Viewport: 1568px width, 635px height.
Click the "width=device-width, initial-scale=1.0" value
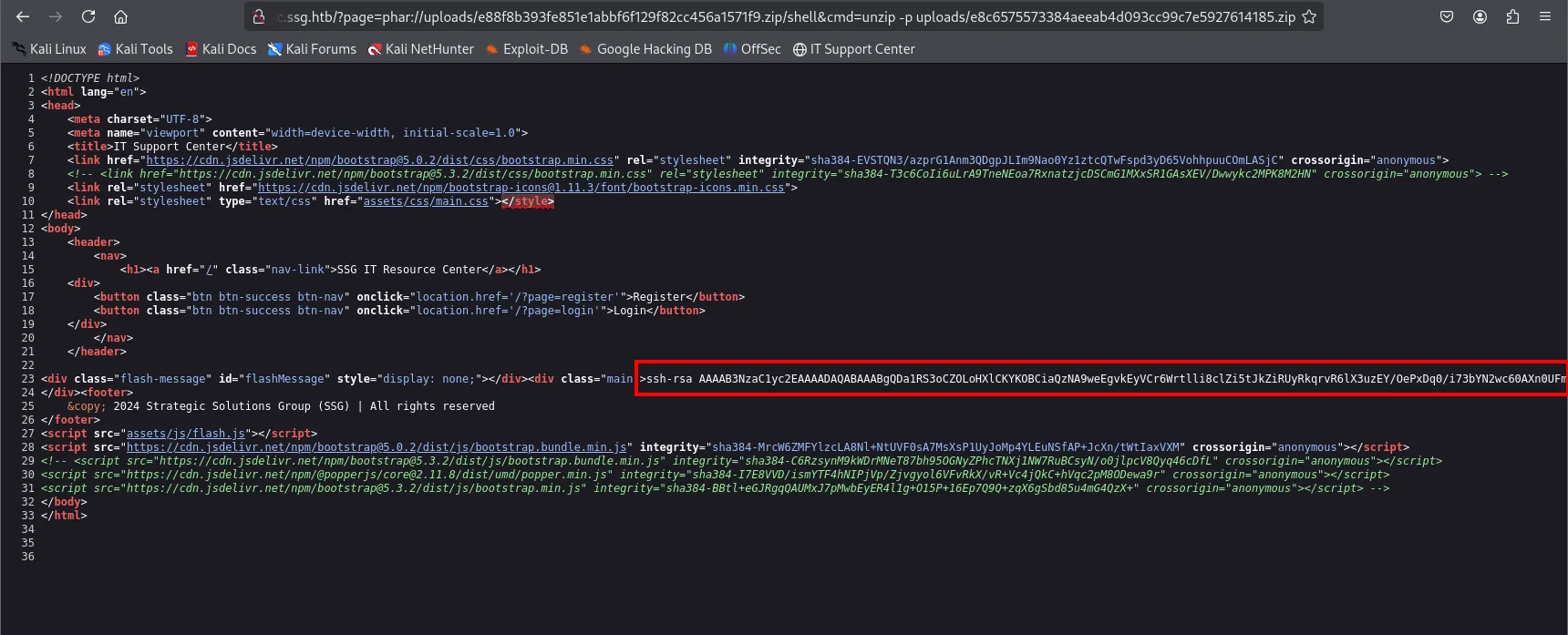coord(394,133)
